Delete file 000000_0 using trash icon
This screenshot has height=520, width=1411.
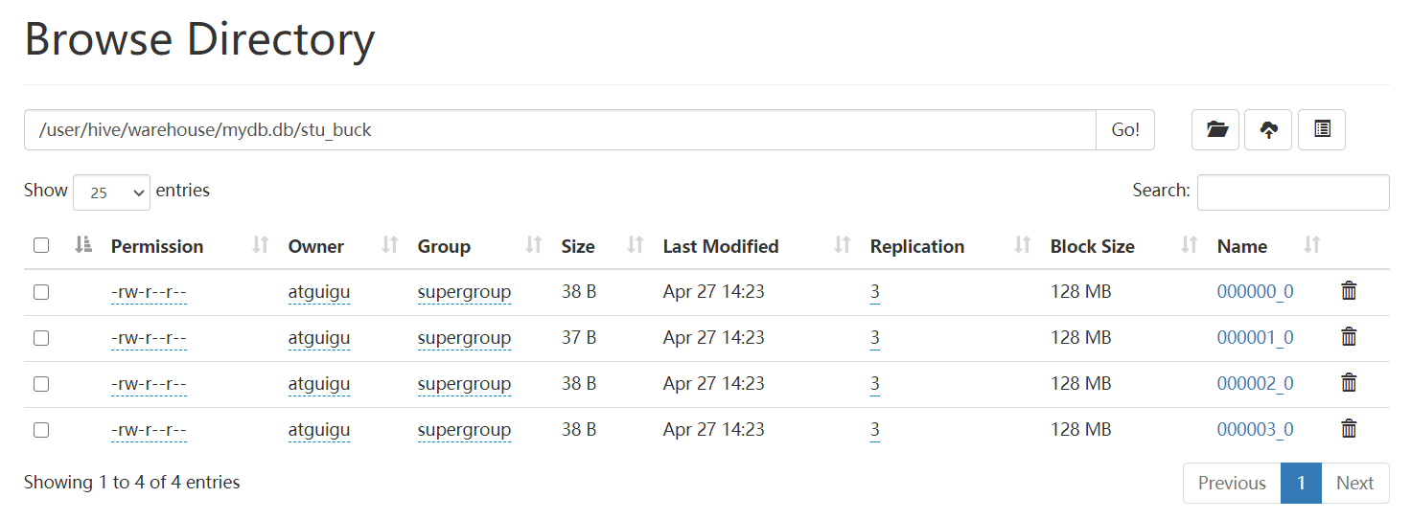pos(1349,291)
